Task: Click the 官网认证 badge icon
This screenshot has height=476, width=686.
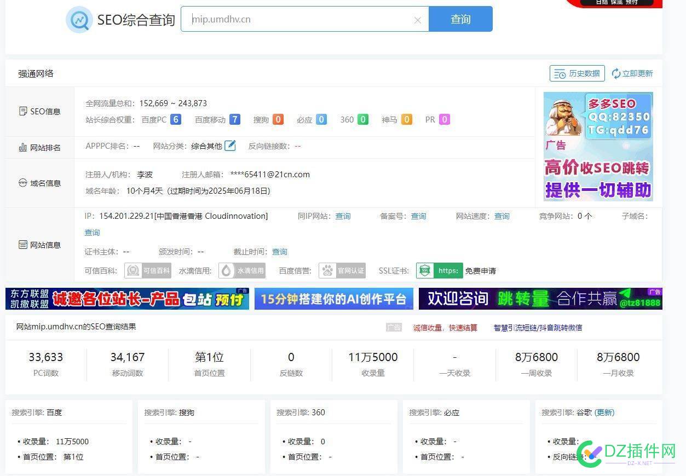Action: (x=342, y=270)
